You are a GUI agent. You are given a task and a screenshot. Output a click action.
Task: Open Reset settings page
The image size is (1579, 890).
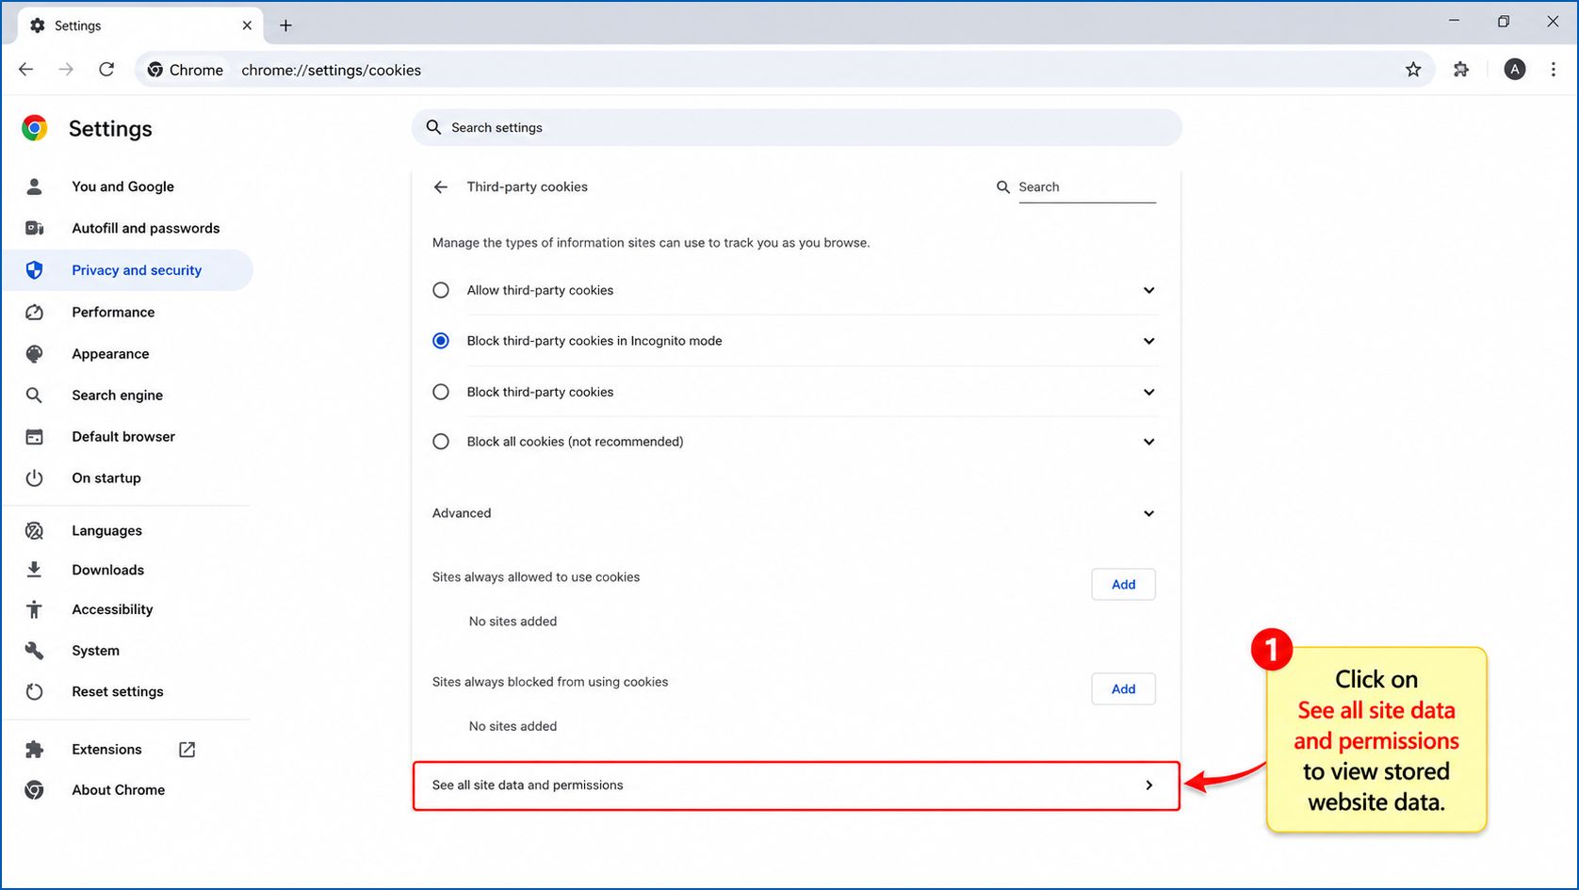click(x=118, y=691)
